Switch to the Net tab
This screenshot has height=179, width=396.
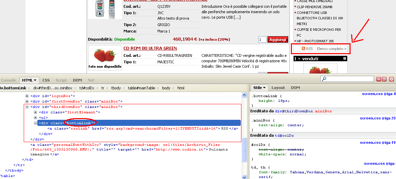[x=91, y=80]
